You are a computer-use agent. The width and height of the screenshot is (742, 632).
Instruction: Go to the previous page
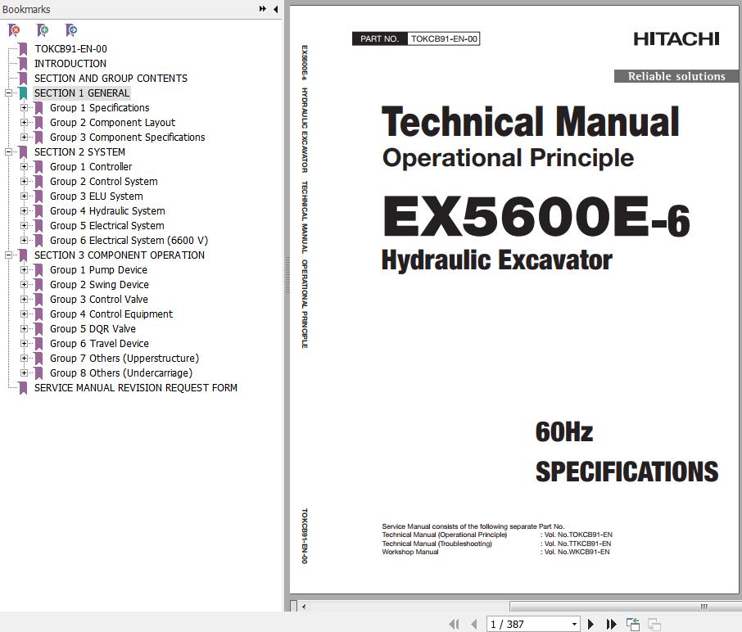click(473, 624)
